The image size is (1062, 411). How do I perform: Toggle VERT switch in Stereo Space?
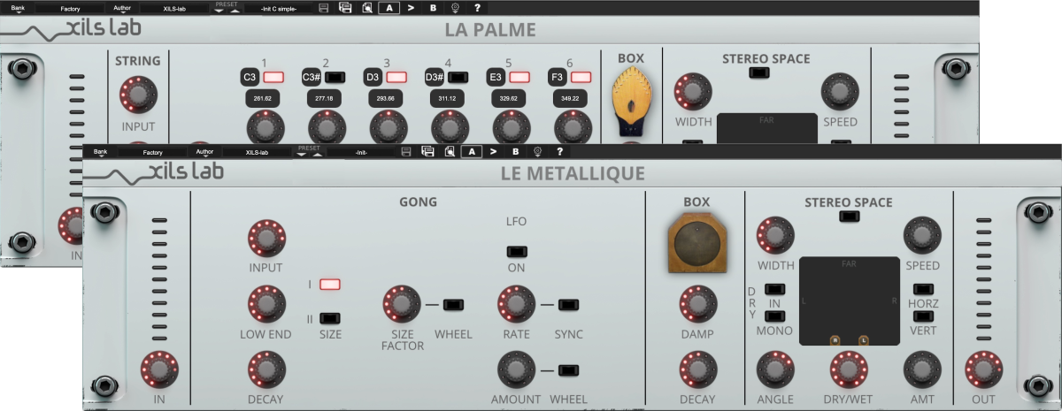923,316
